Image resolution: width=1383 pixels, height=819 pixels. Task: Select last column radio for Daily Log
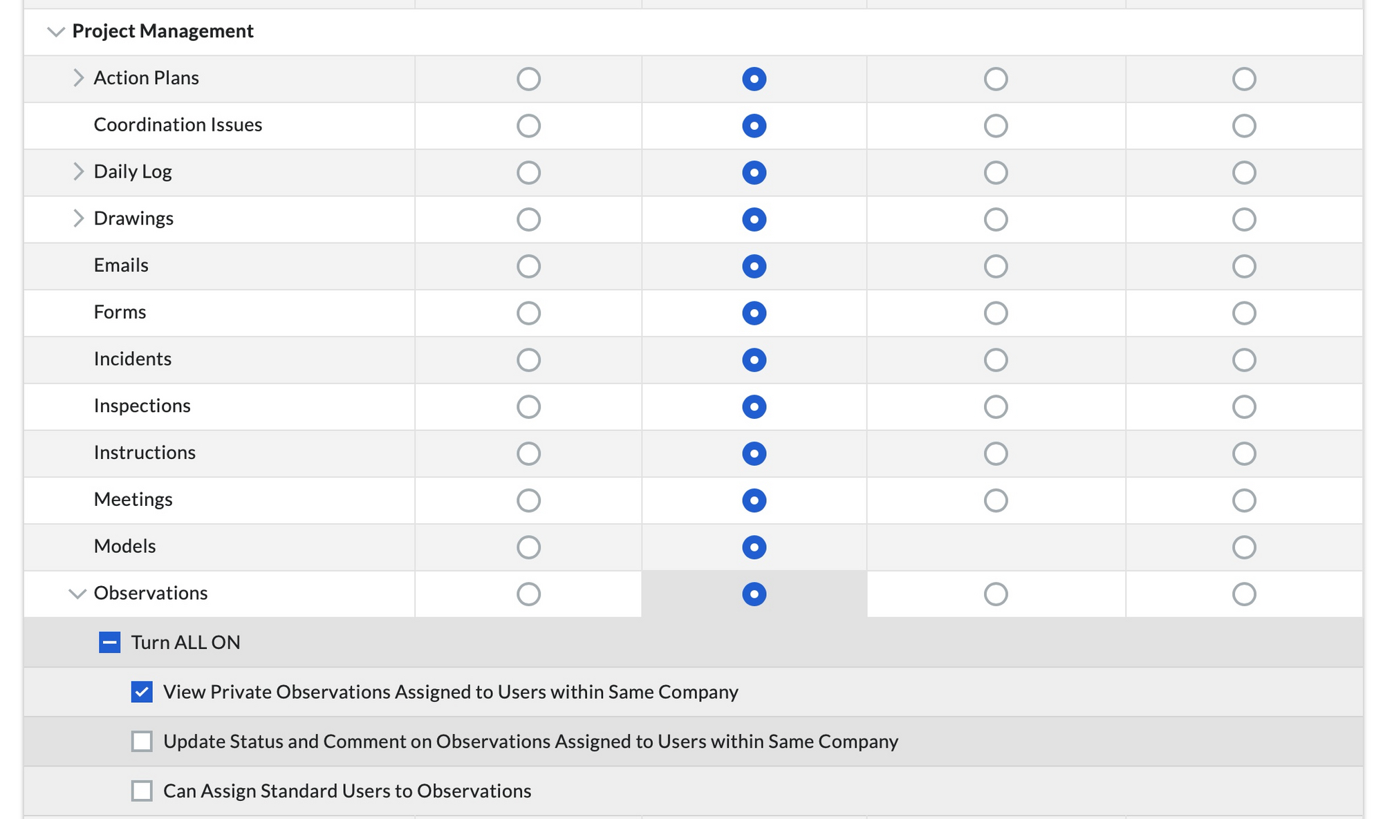tap(1244, 173)
